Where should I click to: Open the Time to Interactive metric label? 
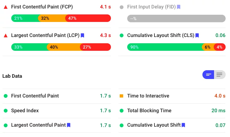(148, 96)
